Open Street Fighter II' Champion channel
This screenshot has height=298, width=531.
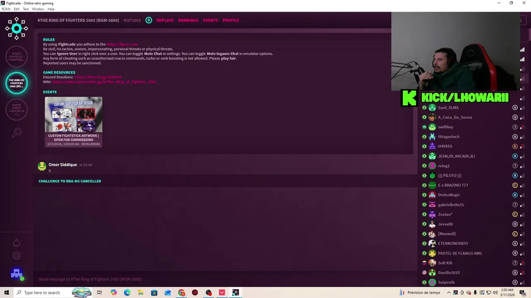pyautogui.click(x=17, y=57)
